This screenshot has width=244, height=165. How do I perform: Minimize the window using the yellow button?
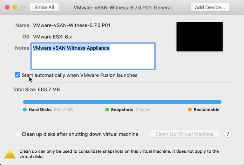(15, 7)
